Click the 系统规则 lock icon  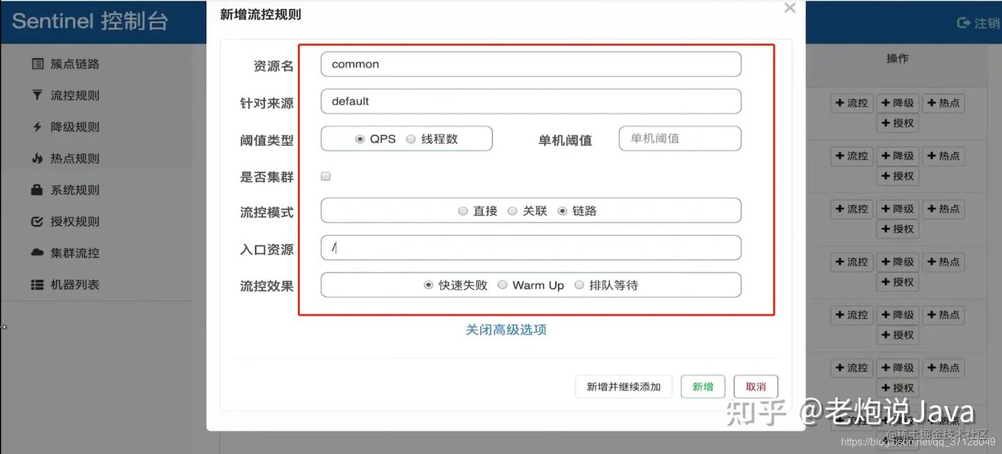(38, 190)
